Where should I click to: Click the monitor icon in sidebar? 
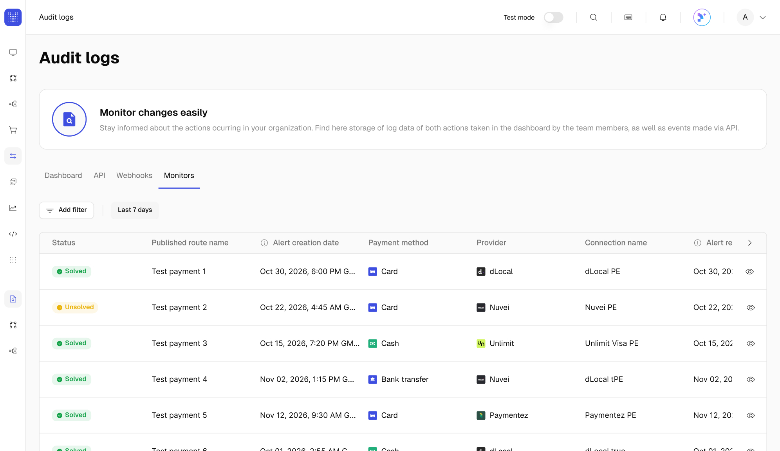[x=13, y=52]
